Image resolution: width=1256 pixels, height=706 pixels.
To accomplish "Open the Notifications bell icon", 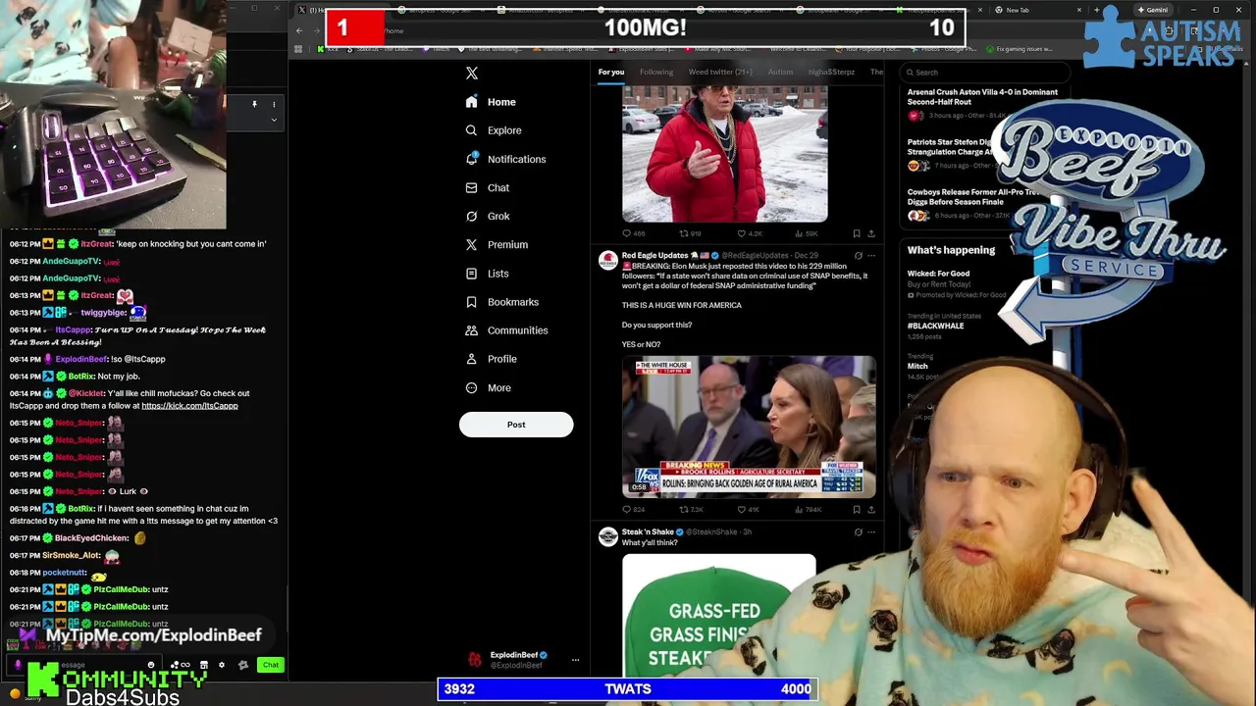I will pos(472,159).
